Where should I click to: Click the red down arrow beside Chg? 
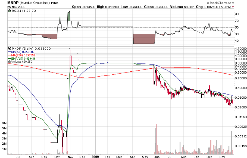[x=233, y=7]
